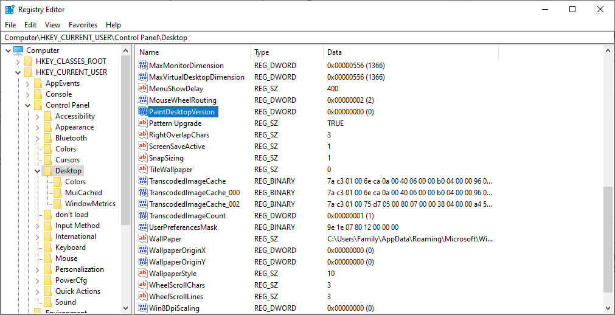615x315 pixels.
Task: Click the TranscodedImageCache_002 binary icon
Action: click(143, 204)
